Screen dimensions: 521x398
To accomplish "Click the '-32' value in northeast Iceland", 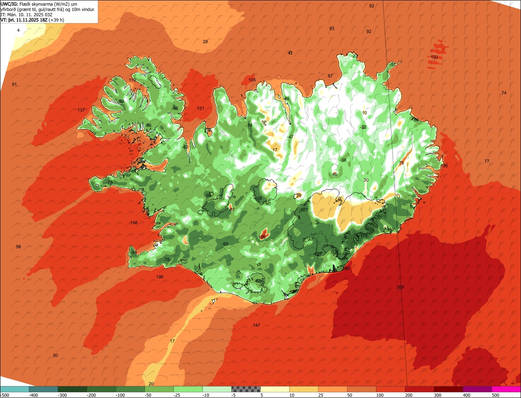I will tap(363, 127).
